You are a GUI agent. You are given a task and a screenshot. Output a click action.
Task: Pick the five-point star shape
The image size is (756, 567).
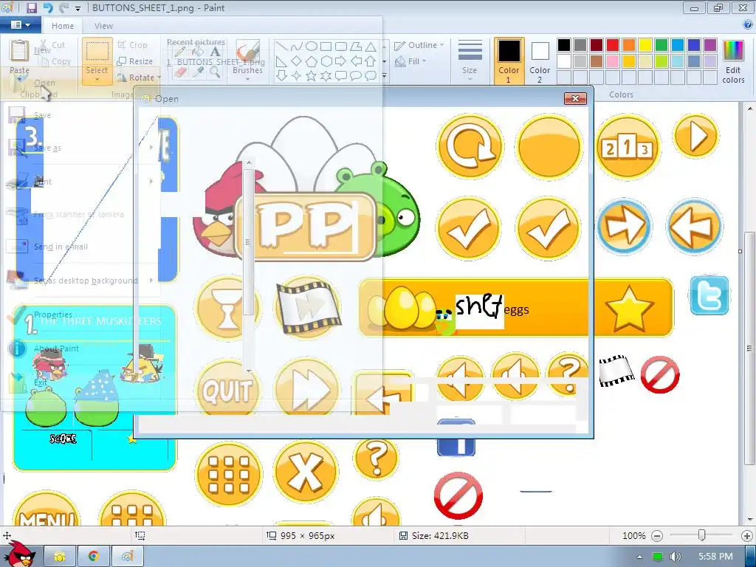(x=311, y=76)
